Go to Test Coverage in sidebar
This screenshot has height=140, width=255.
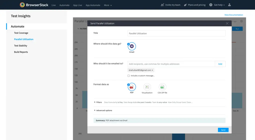[21, 33]
